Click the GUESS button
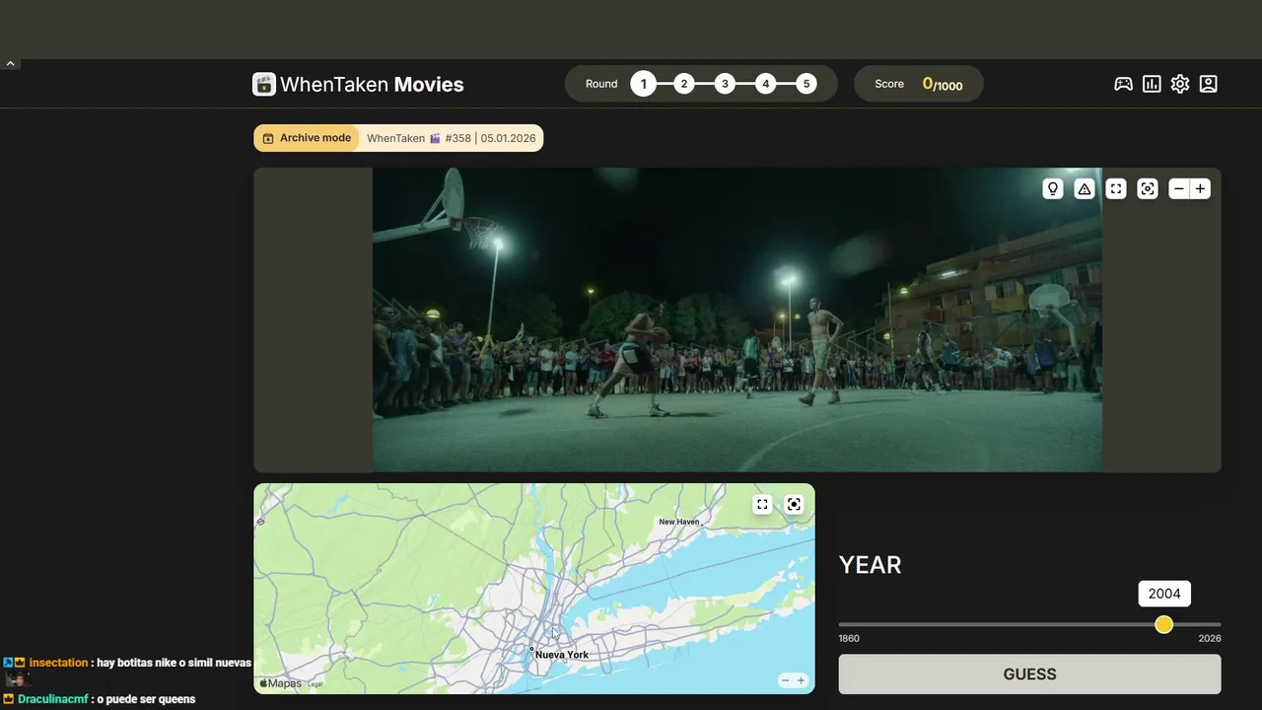This screenshot has width=1262, height=710. pyautogui.click(x=1029, y=674)
